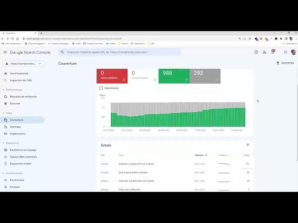Click browser Back arrow
The height and width of the screenshot is (223, 298).
tap(2, 39)
